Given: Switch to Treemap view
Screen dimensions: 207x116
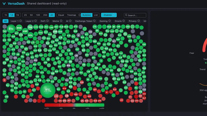Looking at the screenshot, I should coord(72,15).
